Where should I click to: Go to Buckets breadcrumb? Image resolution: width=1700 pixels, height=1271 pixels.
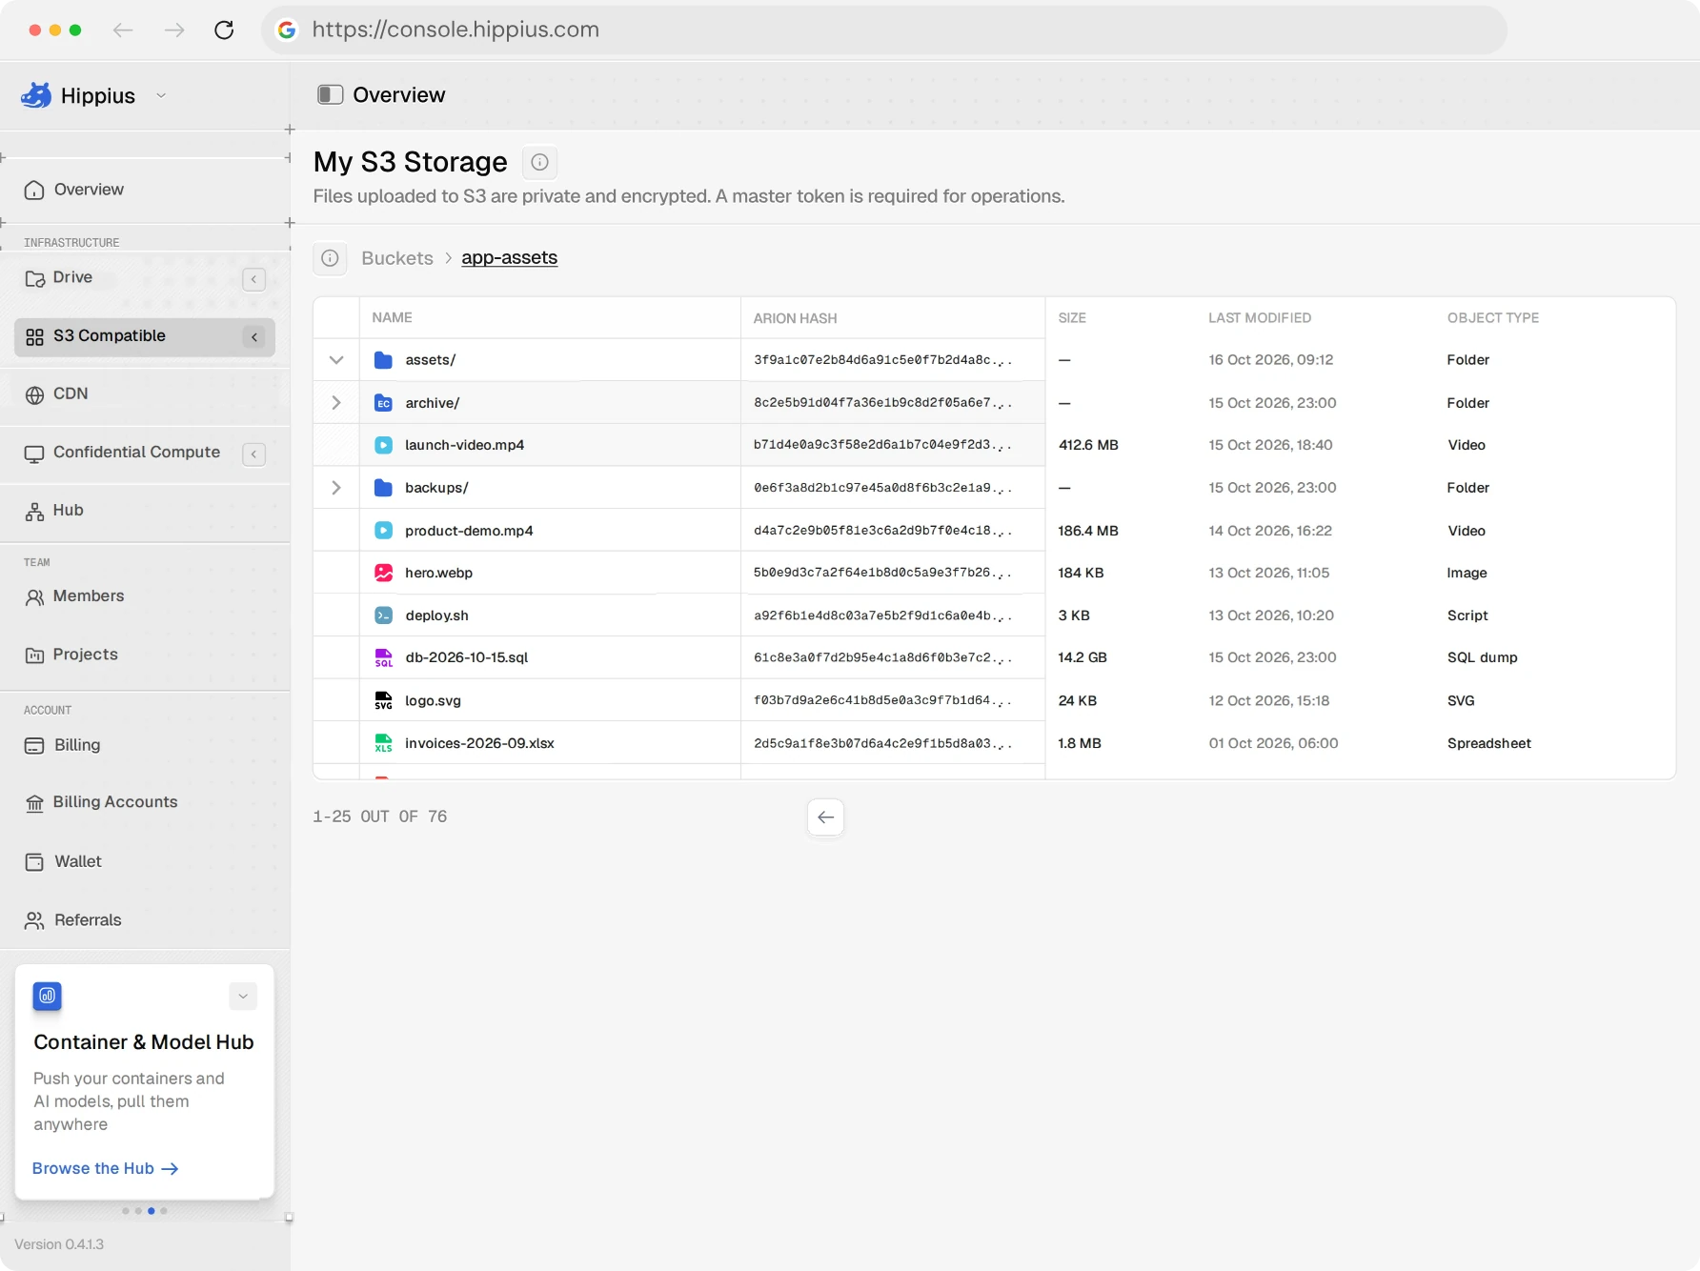pos(397,258)
